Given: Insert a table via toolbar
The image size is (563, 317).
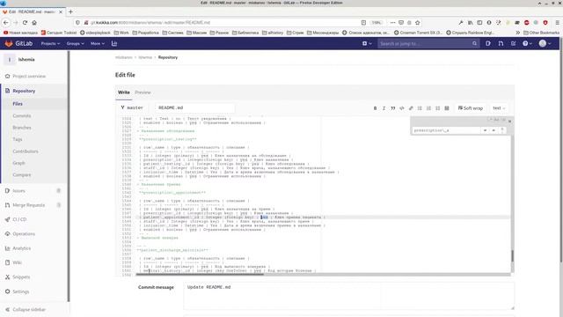Looking at the screenshot, I should 447,108.
